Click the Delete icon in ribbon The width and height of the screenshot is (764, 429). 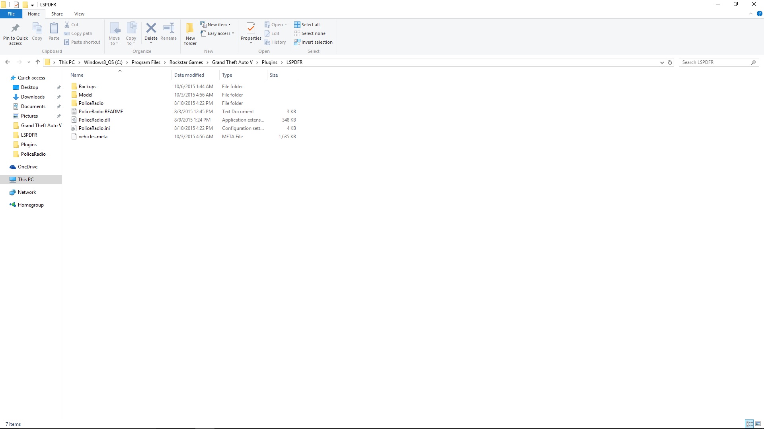(151, 28)
